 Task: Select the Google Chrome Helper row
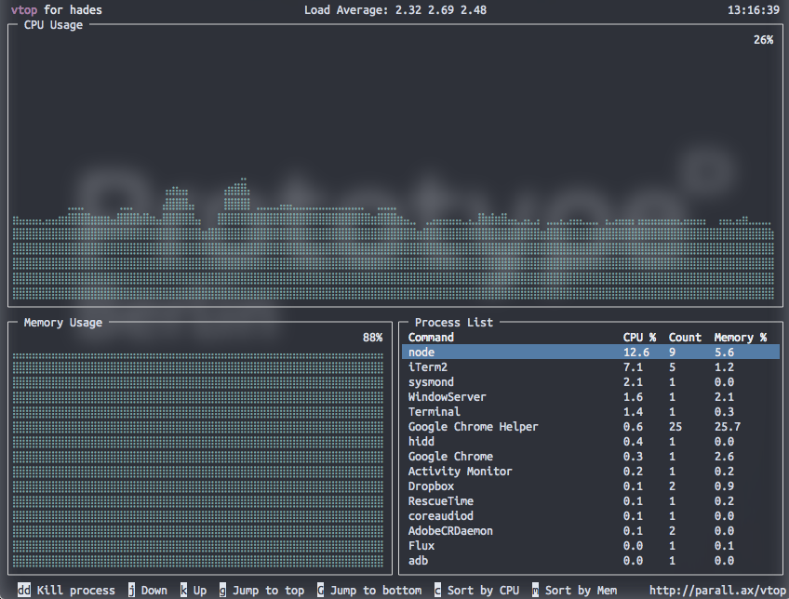click(591, 427)
